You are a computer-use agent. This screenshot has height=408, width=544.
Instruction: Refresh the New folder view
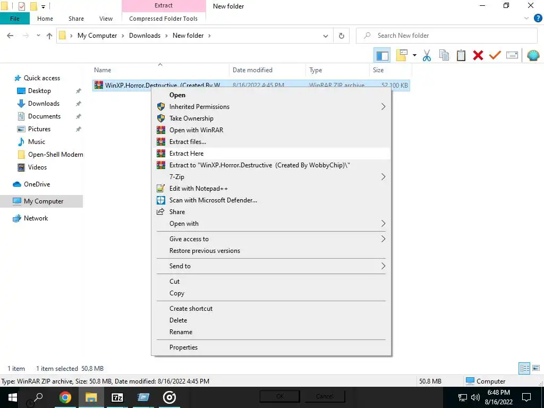click(x=342, y=36)
